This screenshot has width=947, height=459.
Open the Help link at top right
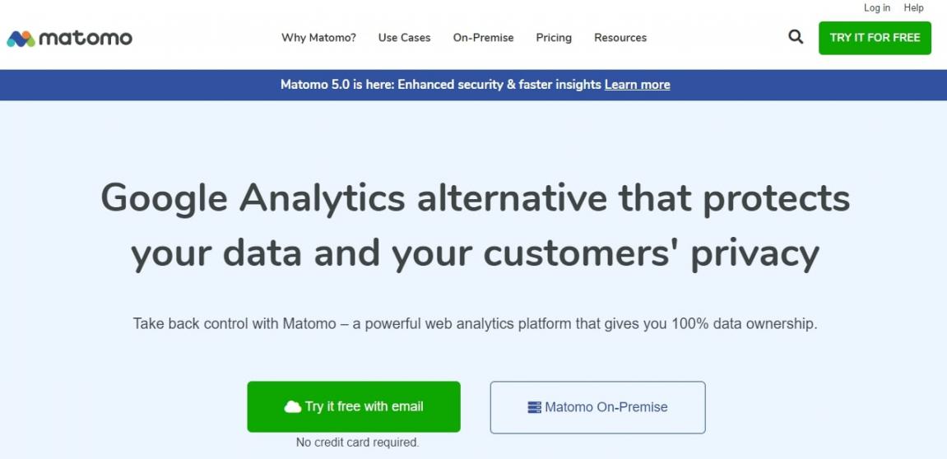click(x=914, y=8)
